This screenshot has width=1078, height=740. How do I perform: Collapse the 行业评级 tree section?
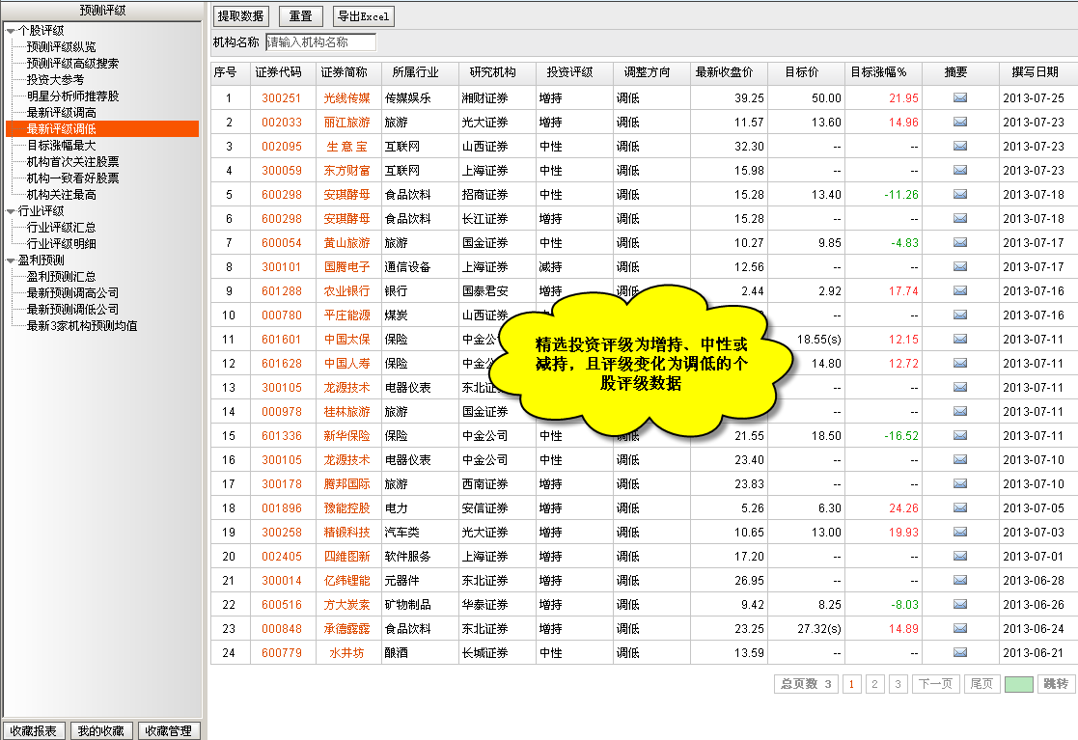pyautogui.click(x=11, y=210)
